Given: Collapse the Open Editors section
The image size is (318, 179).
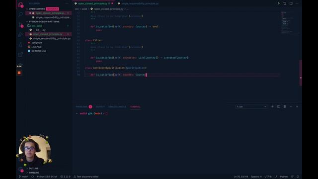Looking at the screenshot, I should click(37, 9).
